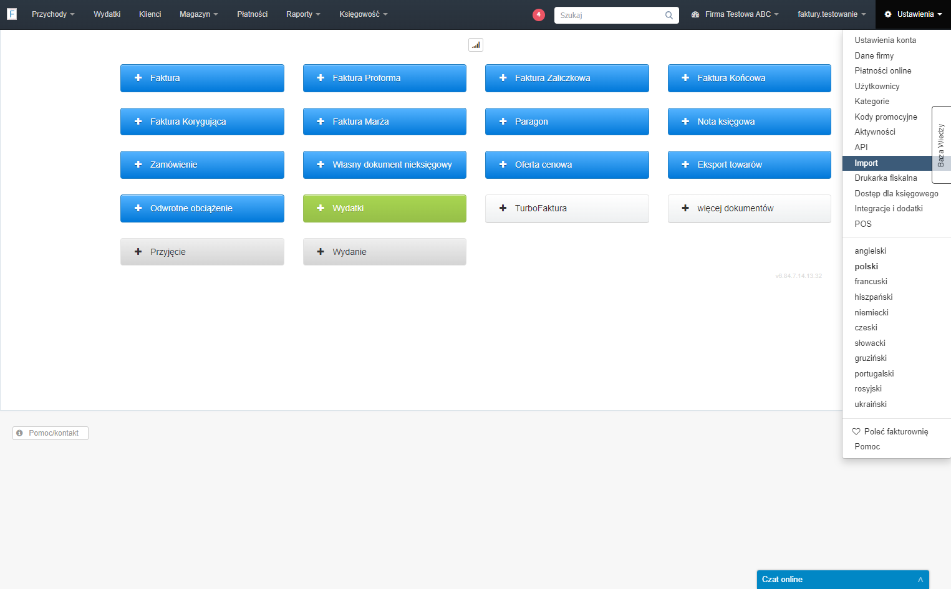Click the Pomoc/kontakt button
951x589 pixels.
pyautogui.click(x=51, y=433)
